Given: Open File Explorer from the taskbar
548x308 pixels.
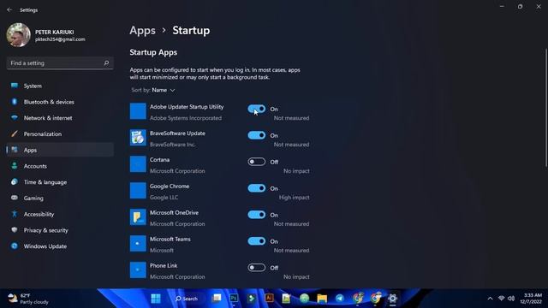Looking at the screenshot, I should point(322,299).
